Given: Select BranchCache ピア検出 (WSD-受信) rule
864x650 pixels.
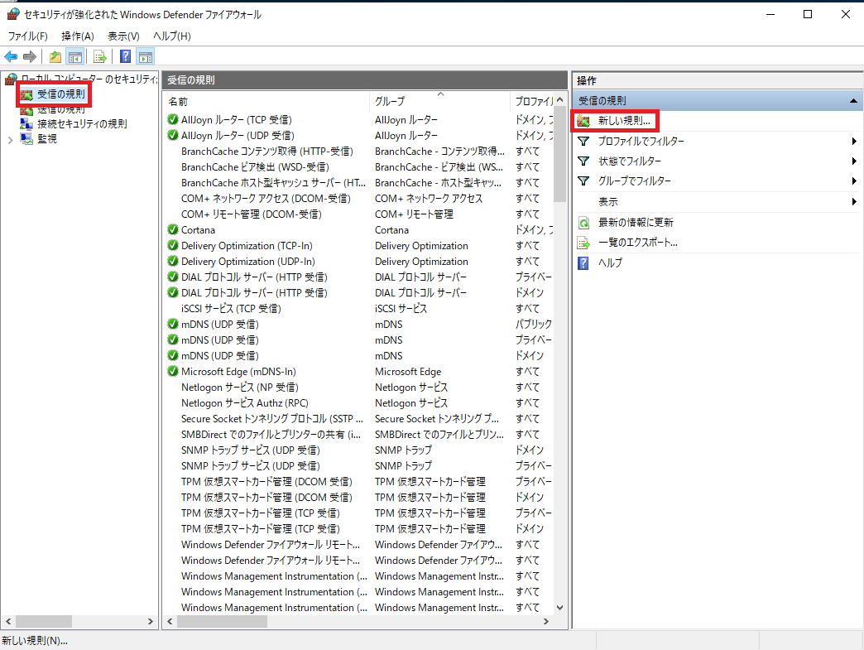Looking at the screenshot, I should pyautogui.click(x=255, y=167).
